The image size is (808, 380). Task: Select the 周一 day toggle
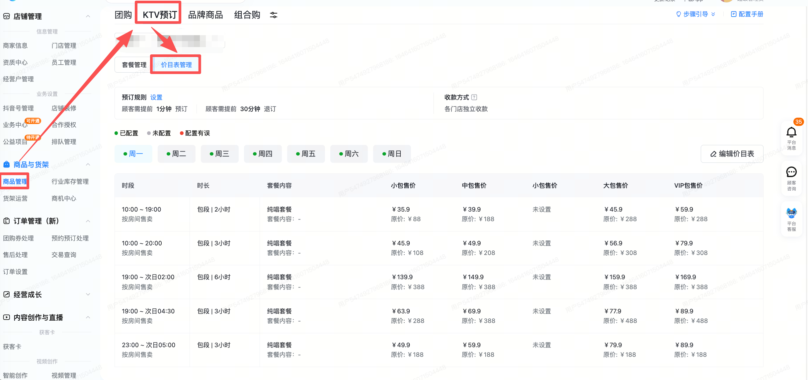[133, 154]
